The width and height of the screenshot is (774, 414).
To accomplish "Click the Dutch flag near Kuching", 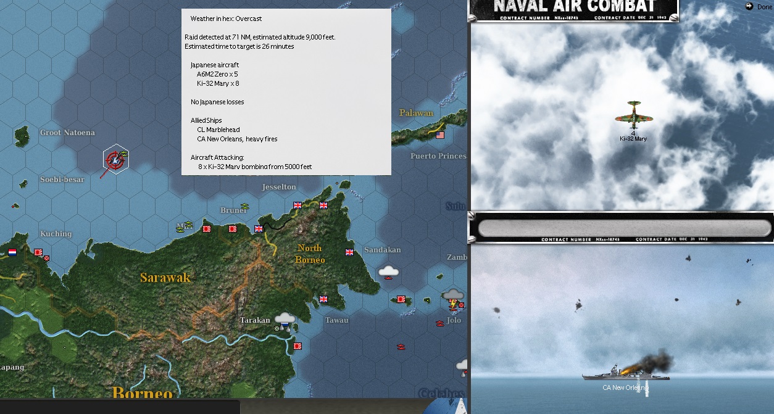I will [12, 252].
